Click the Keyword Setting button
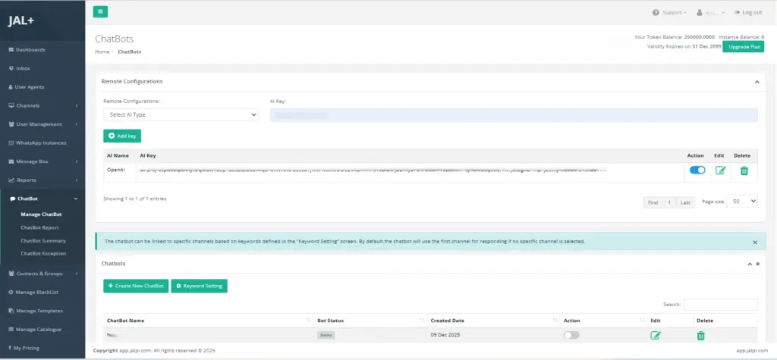777x360 pixels. click(200, 286)
